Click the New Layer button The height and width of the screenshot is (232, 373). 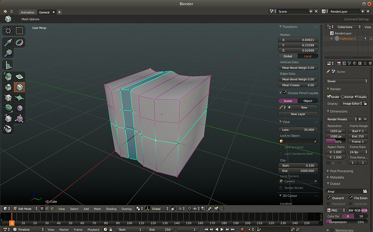pos(298,114)
